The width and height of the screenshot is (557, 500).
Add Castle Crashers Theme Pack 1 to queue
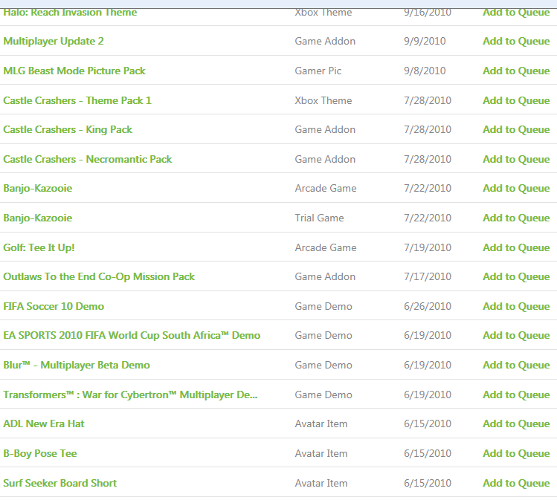(x=516, y=100)
